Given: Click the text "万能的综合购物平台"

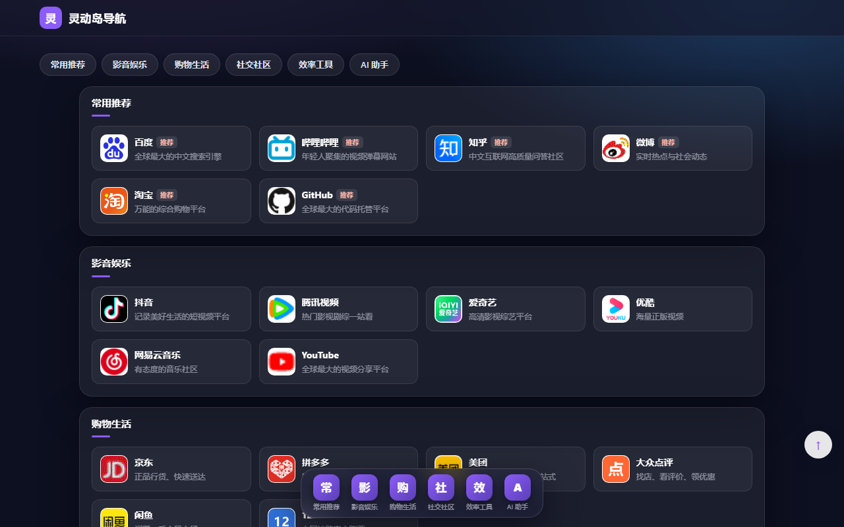Looking at the screenshot, I should [170, 209].
